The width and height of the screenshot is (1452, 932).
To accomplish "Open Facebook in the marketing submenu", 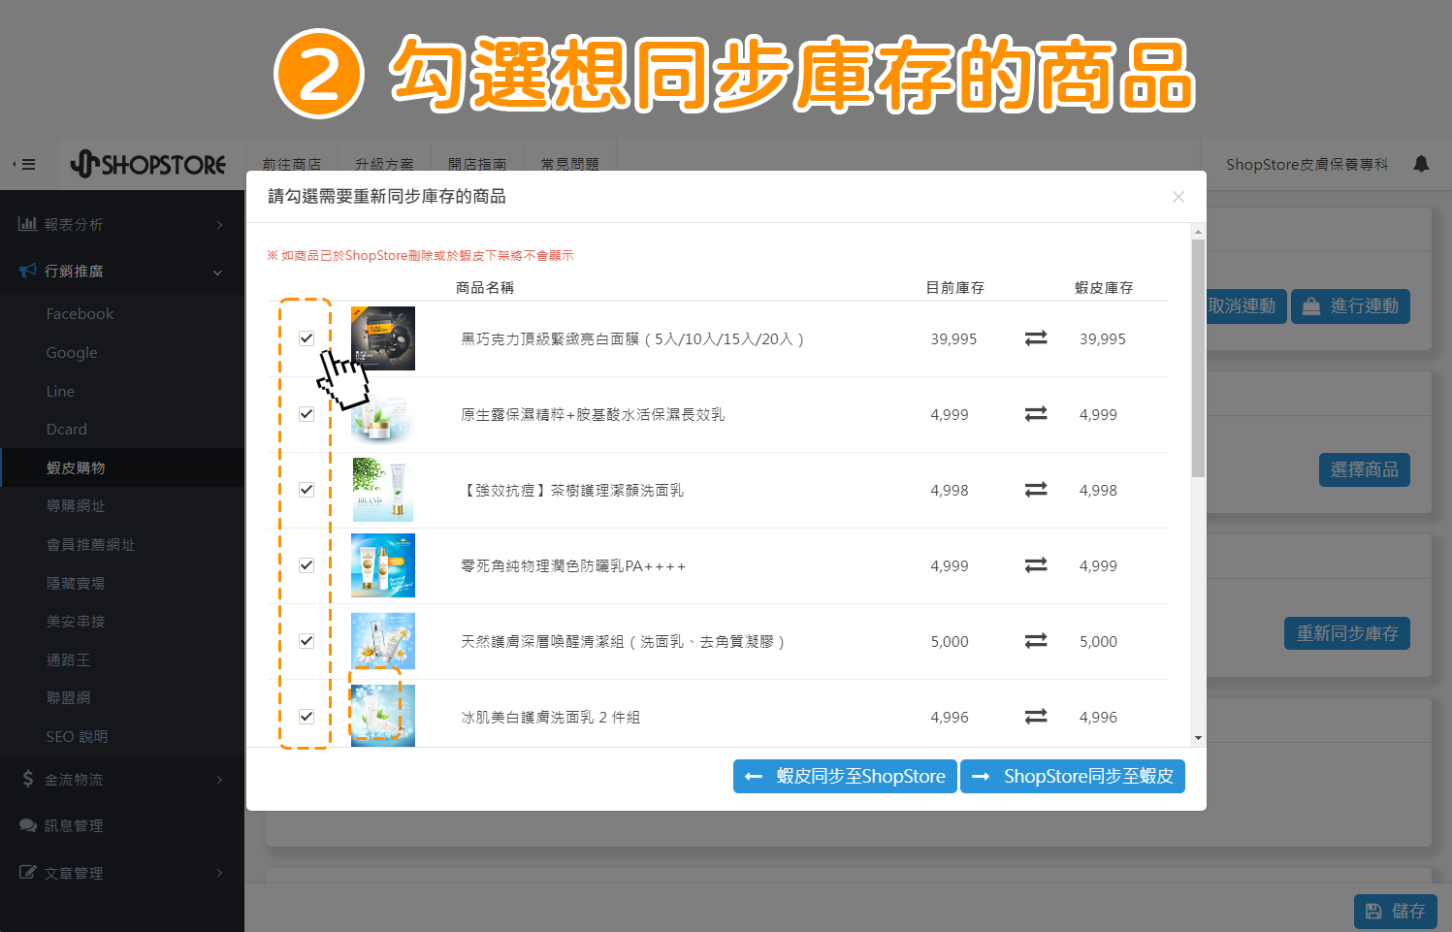I will tap(80, 314).
